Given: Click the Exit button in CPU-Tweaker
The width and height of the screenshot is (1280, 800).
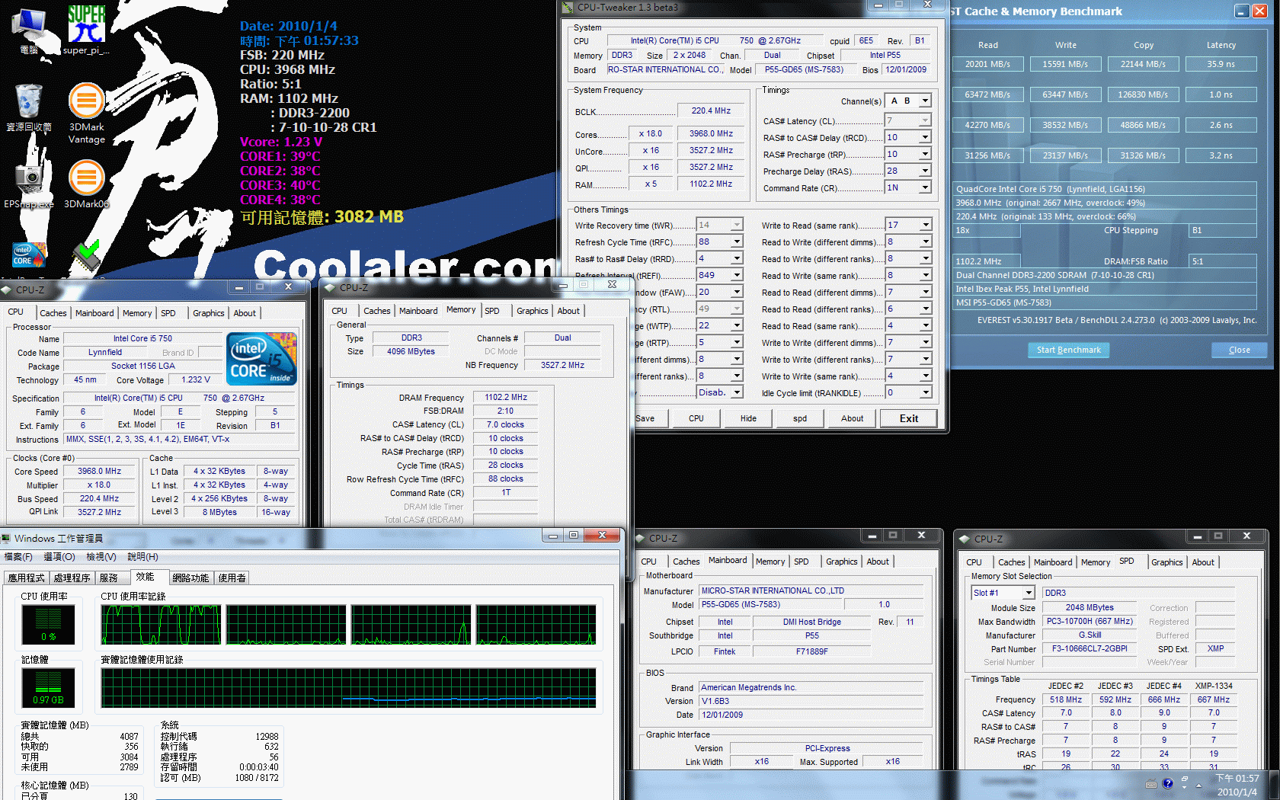Looking at the screenshot, I should pyautogui.click(x=909, y=418).
